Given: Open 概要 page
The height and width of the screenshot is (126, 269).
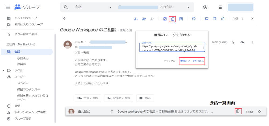Looking at the screenshot, I should coord(17,106).
